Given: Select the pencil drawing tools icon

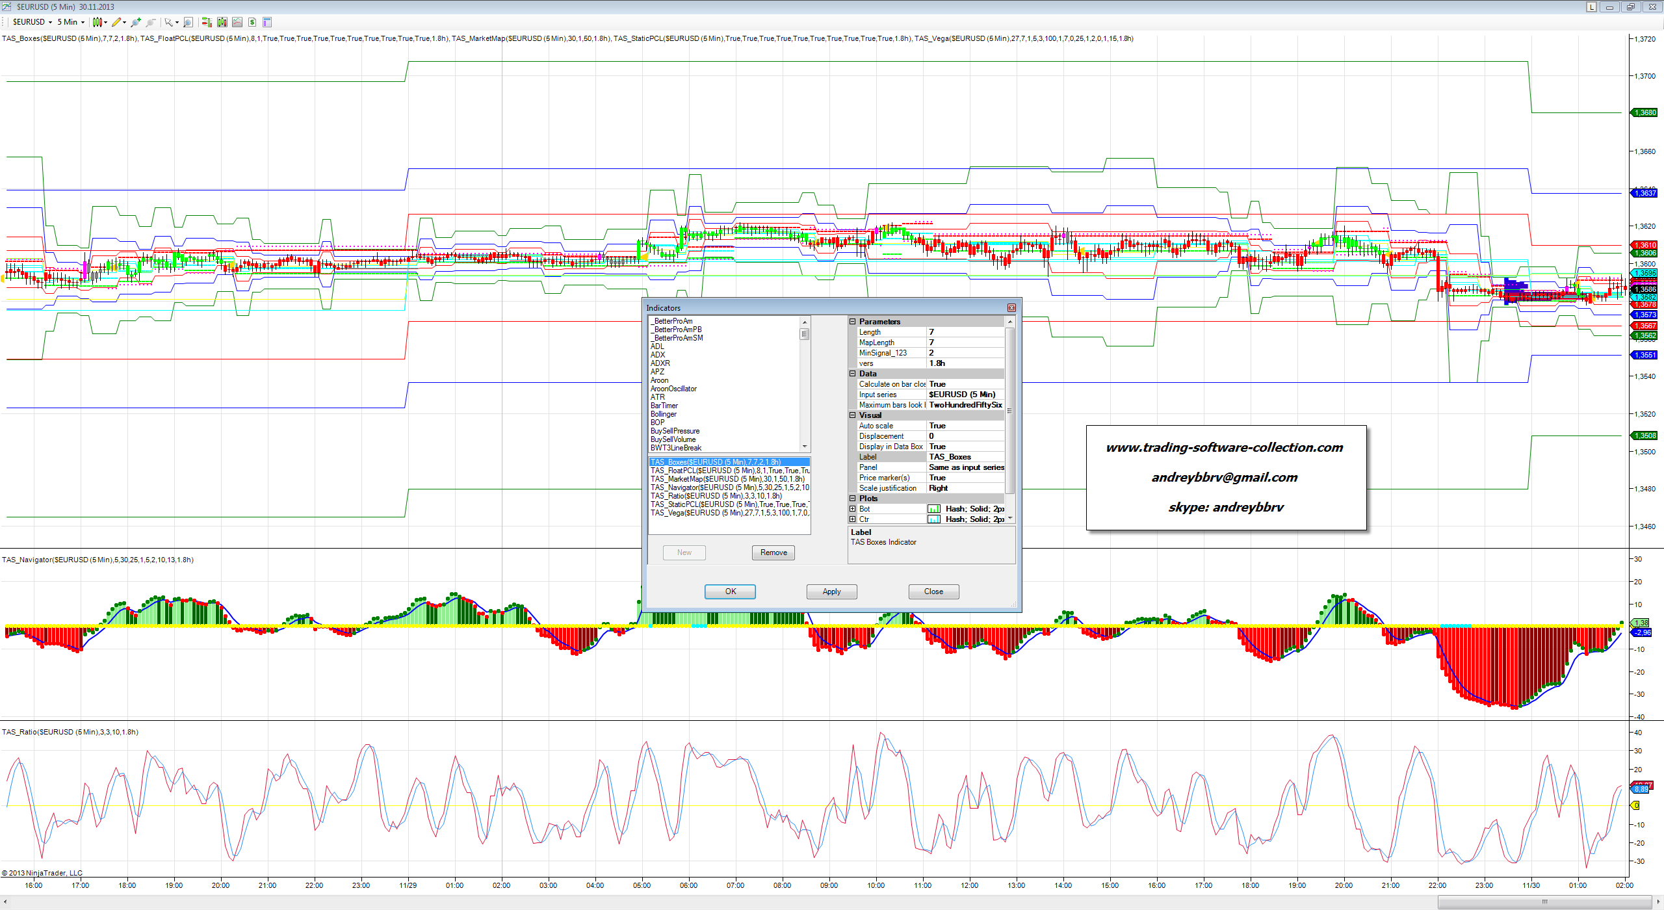Looking at the screenshot, I should click(x=116, y=22).
